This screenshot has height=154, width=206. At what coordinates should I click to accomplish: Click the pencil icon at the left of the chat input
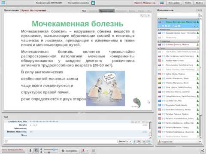[6, 141]
